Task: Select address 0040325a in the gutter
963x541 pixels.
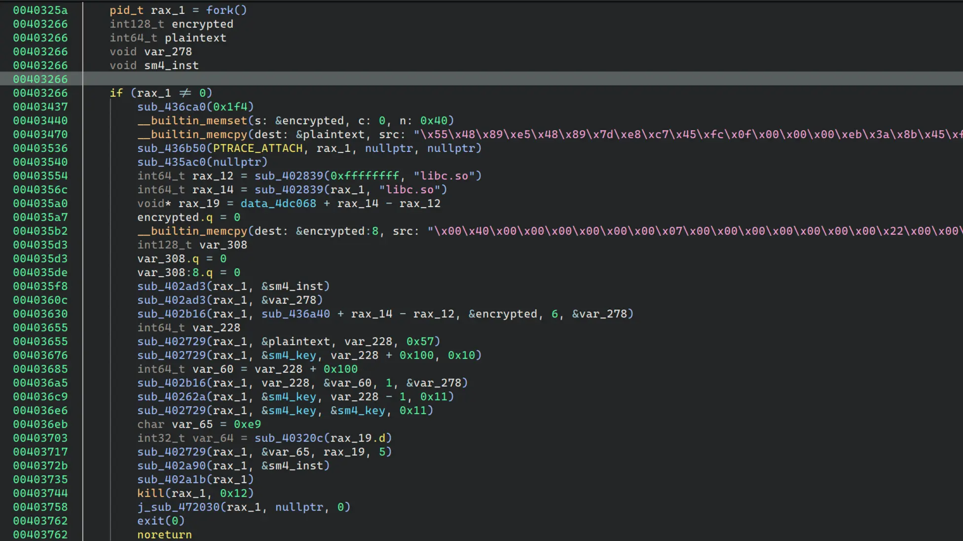Action: pyautogui.click(x=40, y=10)
